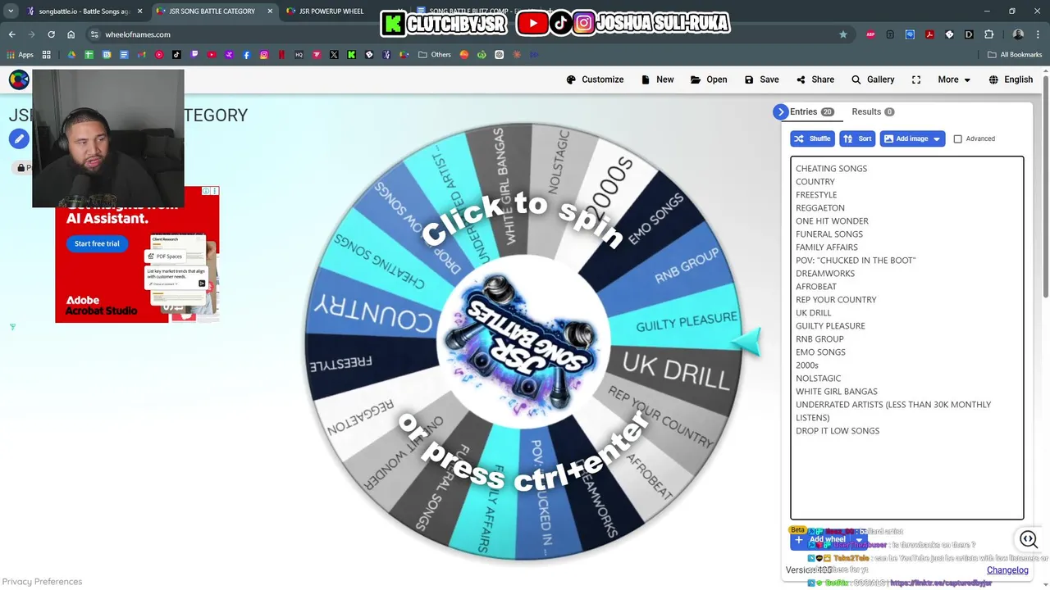The height and width of the screenshot is (590, 1050).
Task: Open the Instagram bookmark
Action: point(264,55)
